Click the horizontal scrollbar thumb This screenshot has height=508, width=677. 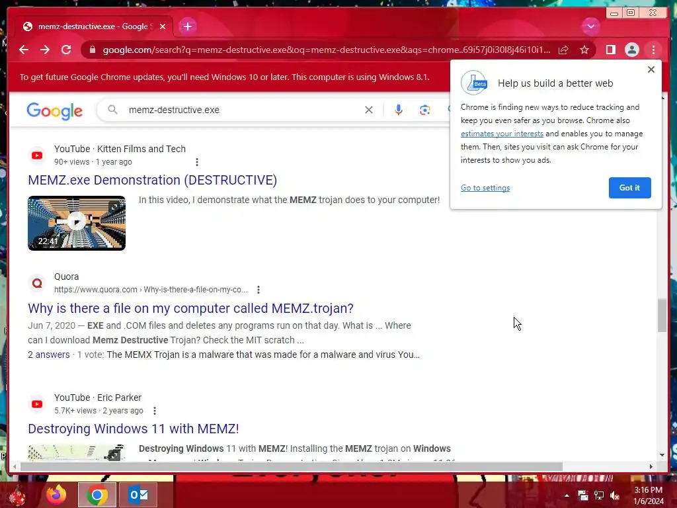click(x=292, y=466)
